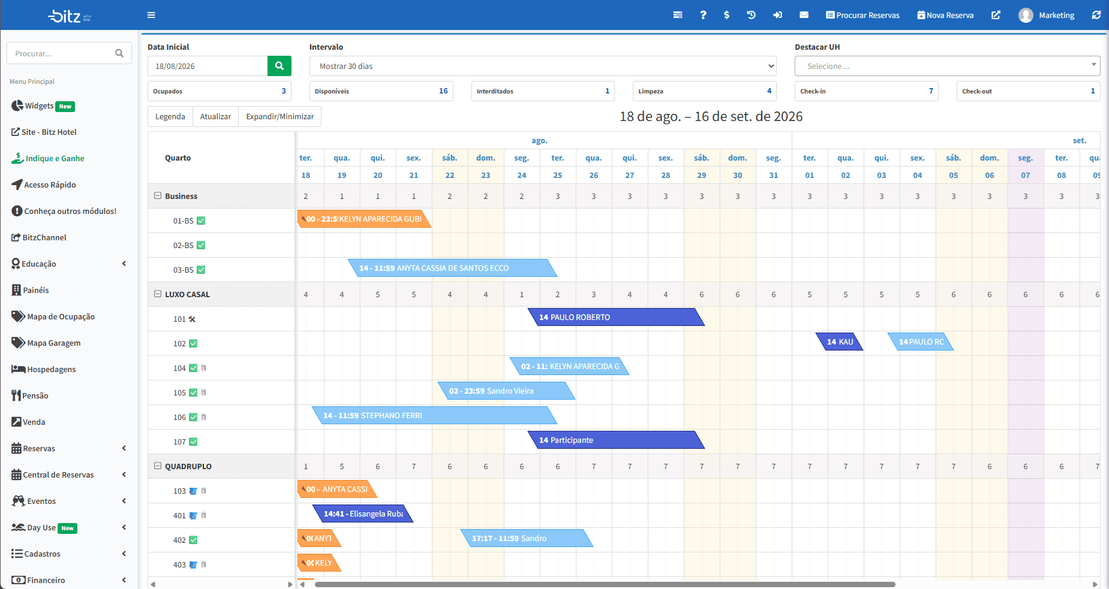This screenshot has width=1109, height=589.
Task: Click the room column right scroll arrow
Action: click(290, 584)
